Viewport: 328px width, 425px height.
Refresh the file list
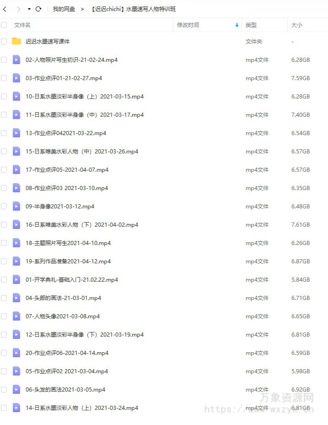(38, 9)
